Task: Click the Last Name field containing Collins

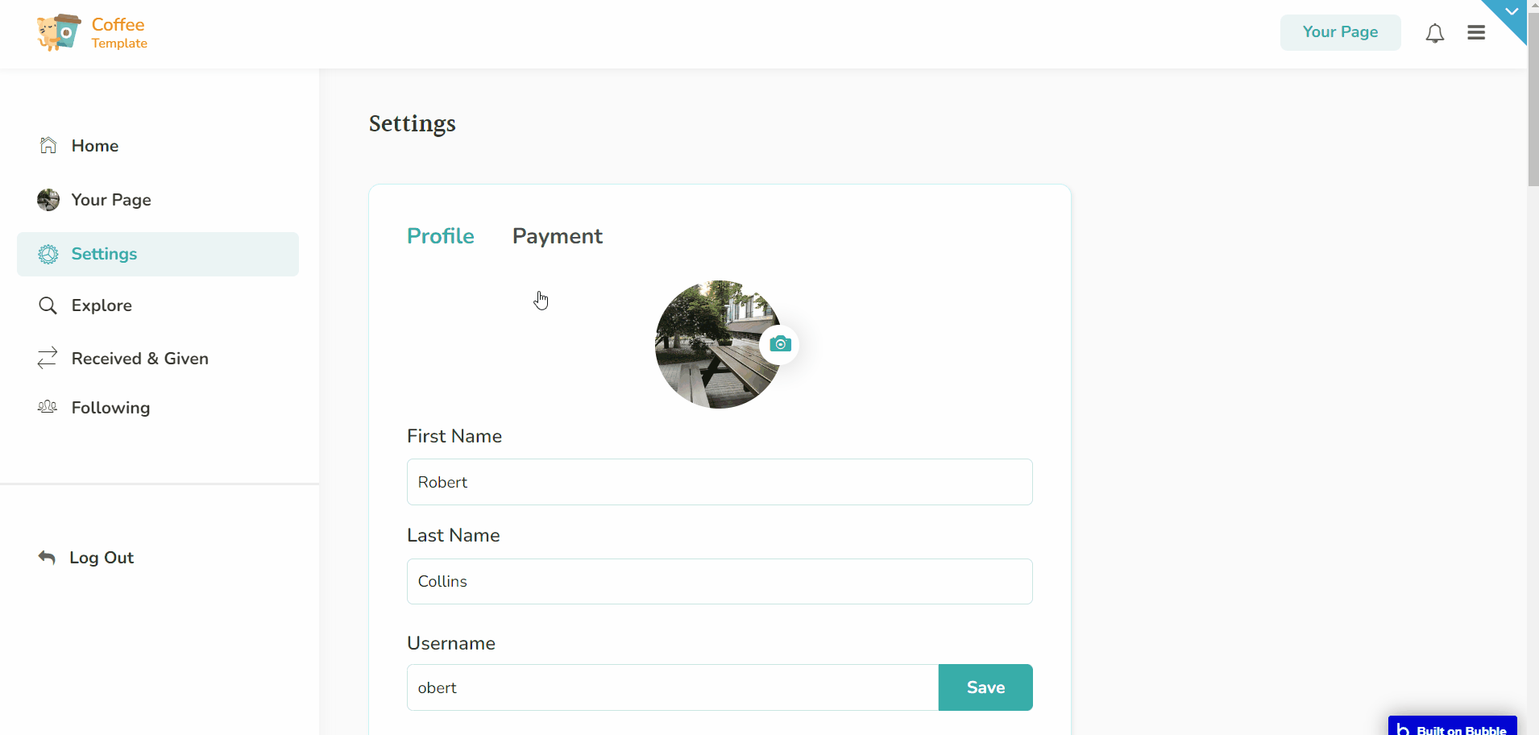Action: coord(720,581)
